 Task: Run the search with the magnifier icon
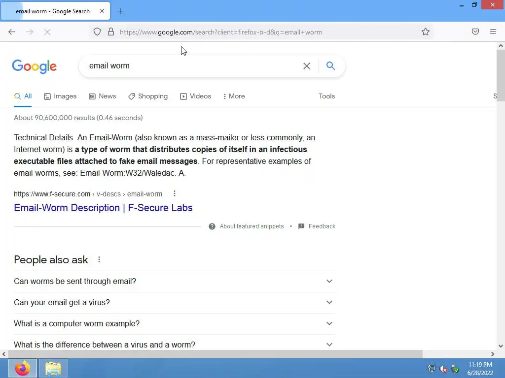click(330, 65)
